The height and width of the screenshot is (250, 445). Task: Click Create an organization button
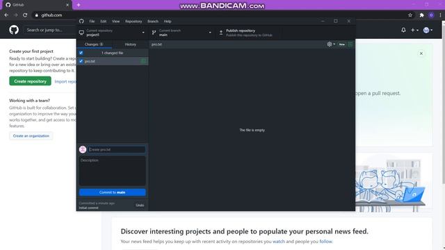coord(31,136)
